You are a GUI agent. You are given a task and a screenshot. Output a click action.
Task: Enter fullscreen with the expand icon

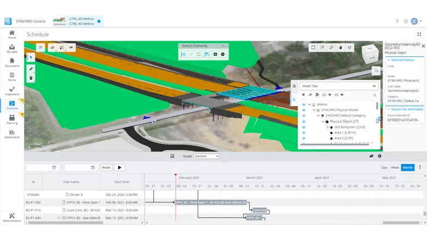pos(419,34)
